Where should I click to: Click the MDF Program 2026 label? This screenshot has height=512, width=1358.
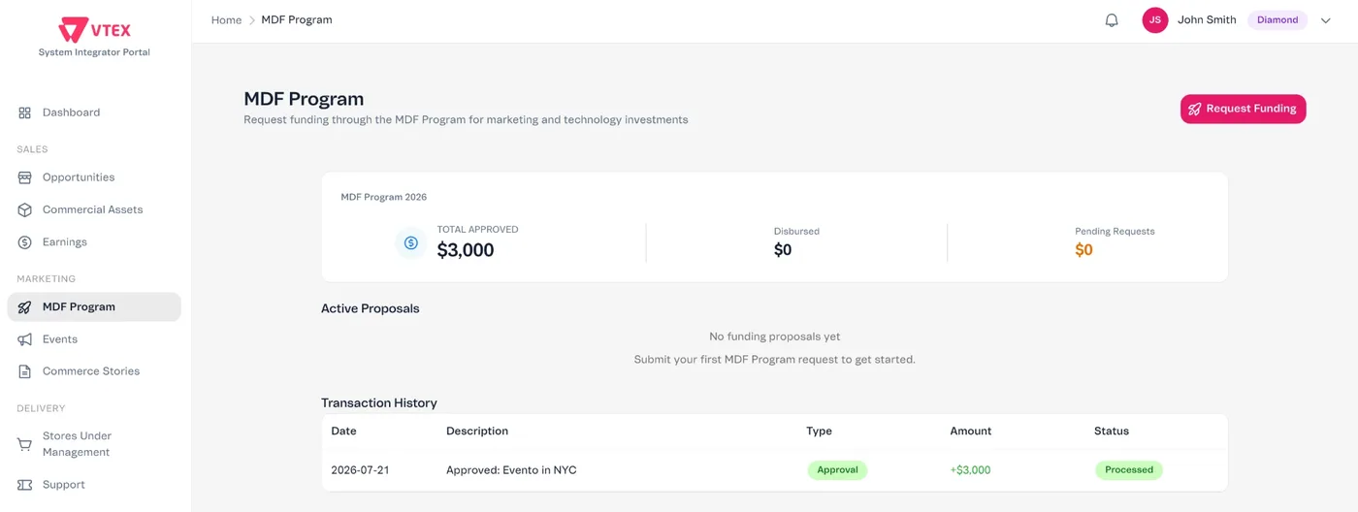click(384, 197)
